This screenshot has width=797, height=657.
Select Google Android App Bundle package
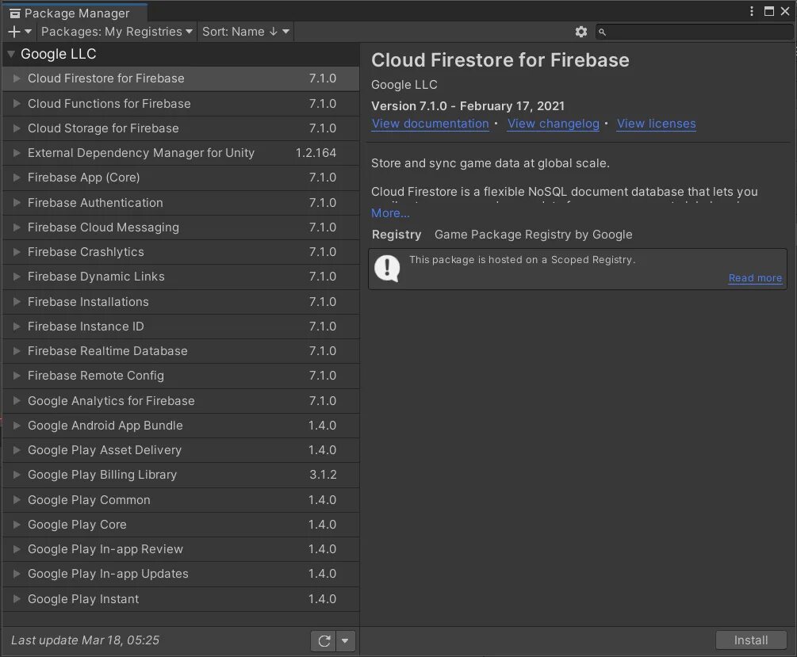(x=181, y=426)
